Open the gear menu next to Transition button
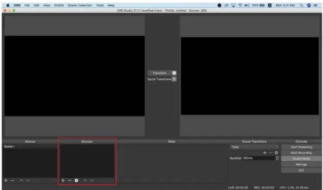323x190 pixels. tap(174, 73)
